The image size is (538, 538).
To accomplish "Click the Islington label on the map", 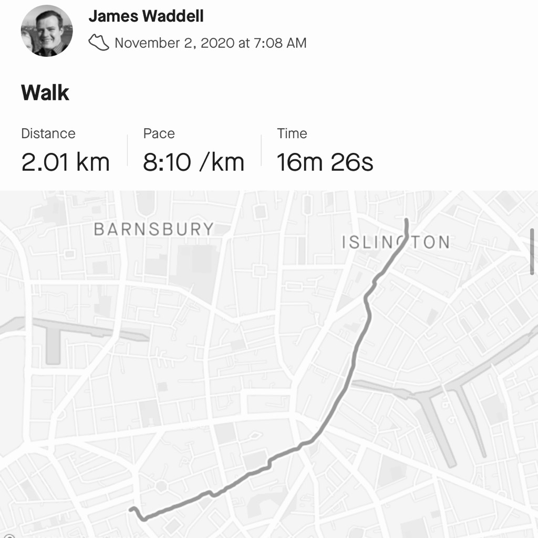I will (396, 242).
